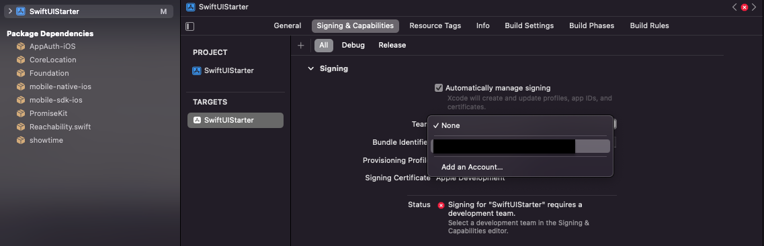This screenshot has width=764, height=246.
Task: Click the PromiseKit package icon
Action: coord(20,113)
